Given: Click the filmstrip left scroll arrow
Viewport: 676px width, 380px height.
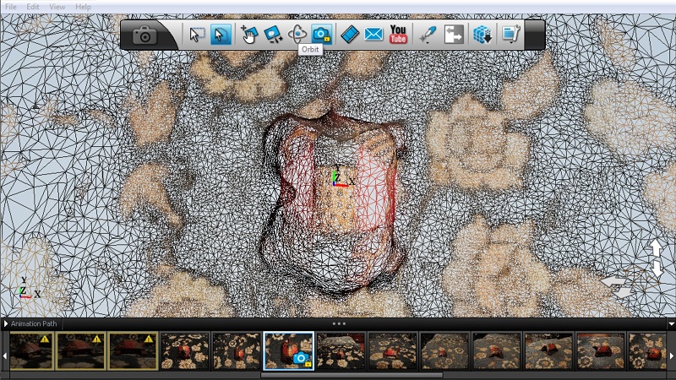Looking at the screenshot, I should pos(5,356).
